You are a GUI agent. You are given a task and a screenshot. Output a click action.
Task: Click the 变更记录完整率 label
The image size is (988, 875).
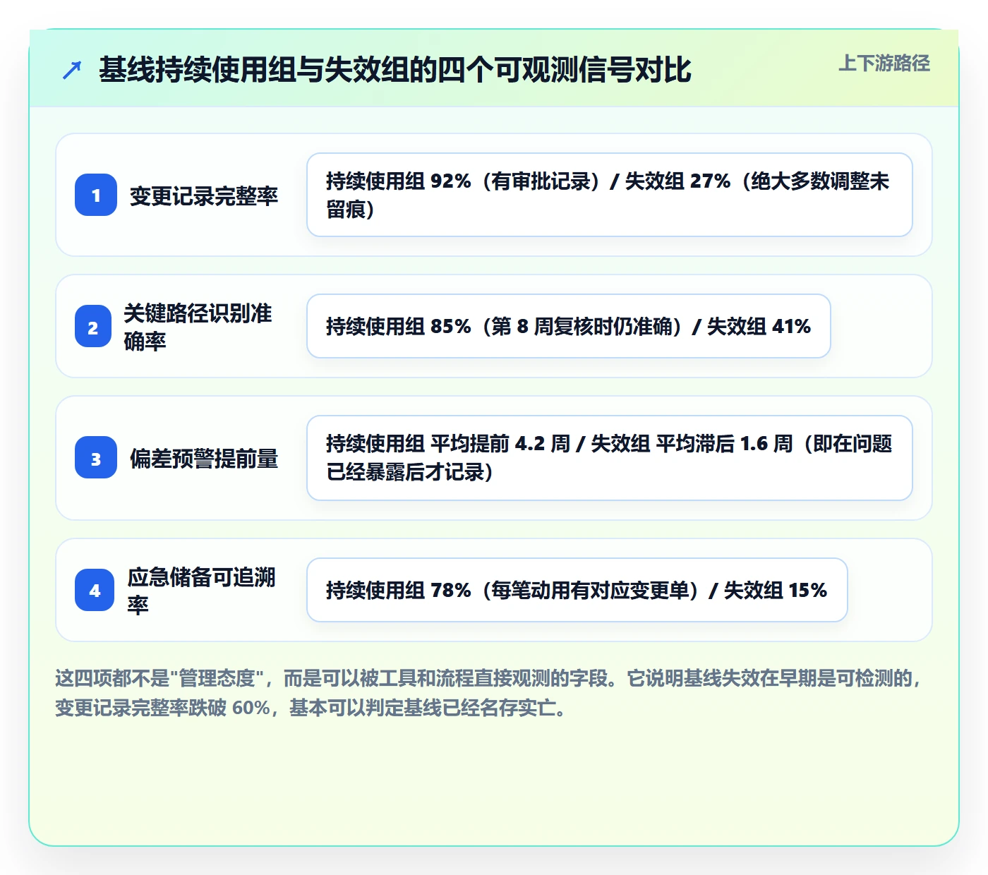204,195
